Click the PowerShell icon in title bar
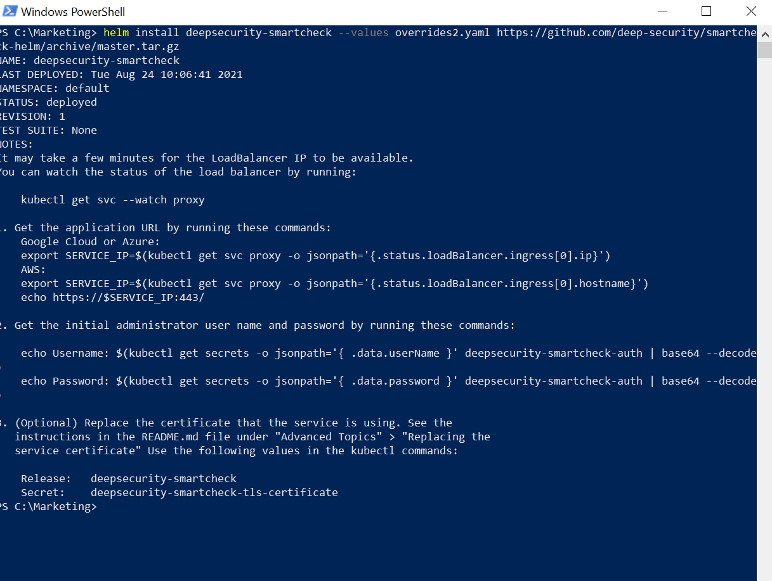Viewport: 772px width, 581px height. tap(8, 11)
